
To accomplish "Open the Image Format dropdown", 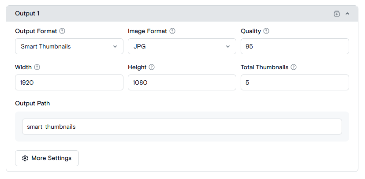I will 182,46.
